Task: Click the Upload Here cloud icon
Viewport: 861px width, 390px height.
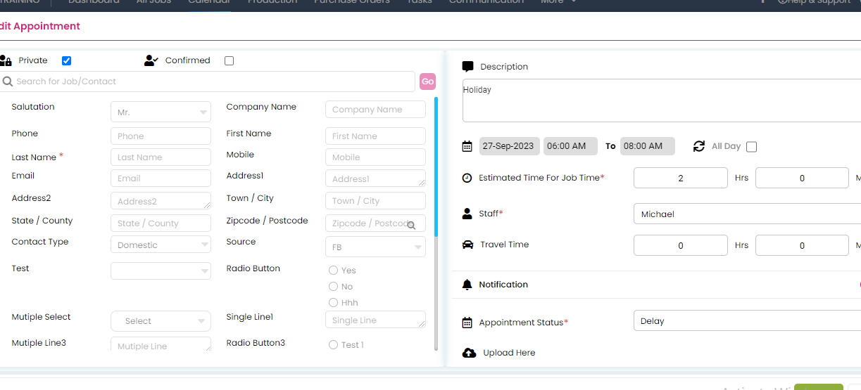Action: coord(469,353)
